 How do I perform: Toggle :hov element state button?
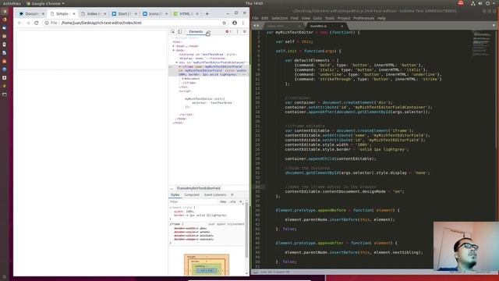tap(223, 201)
